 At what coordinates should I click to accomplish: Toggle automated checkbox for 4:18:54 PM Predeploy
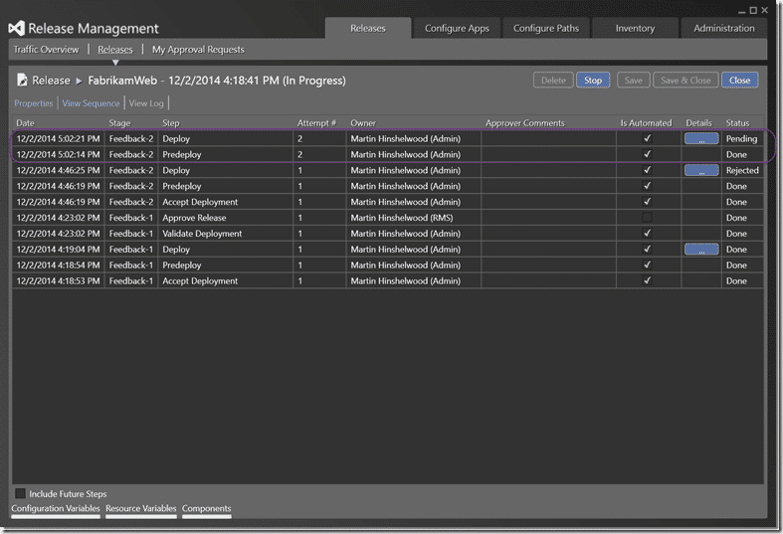(647, 265)
